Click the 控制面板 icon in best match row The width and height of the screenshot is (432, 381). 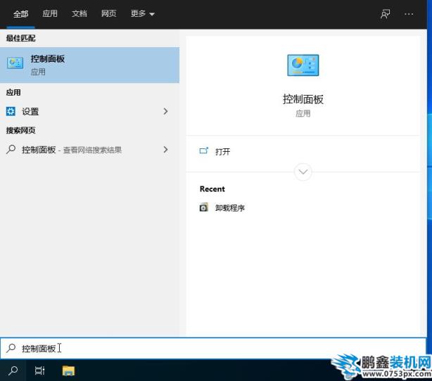tap(15, 63)
